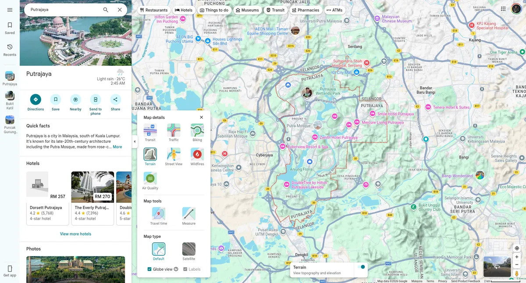Image resolution: width=526 pixels, height=283 pixels.
Task: Enable the Traffic map layer
Action: pos(174,133)
